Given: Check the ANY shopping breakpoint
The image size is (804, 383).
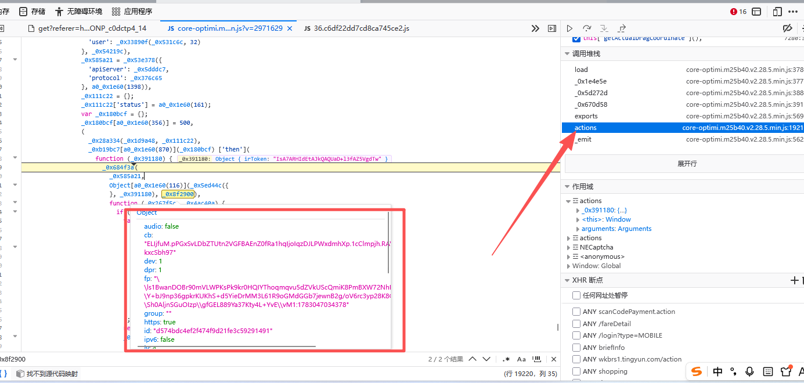Looking at the screenshot, I should [x=576, y=371].
